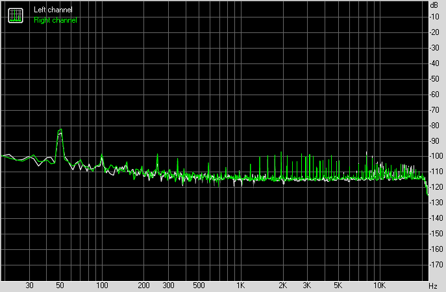
Task: Click the '50' frequency axis label
Action: 60,285
